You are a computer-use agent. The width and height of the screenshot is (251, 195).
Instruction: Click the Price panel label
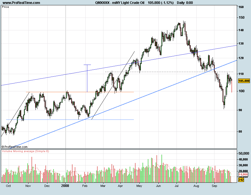pyautogui.click(x=6, y=7)
